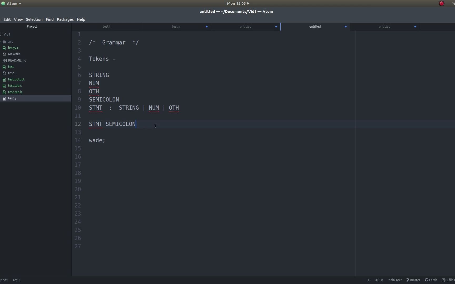Open the UTF-8 encoding selector

tap(379, 280)
